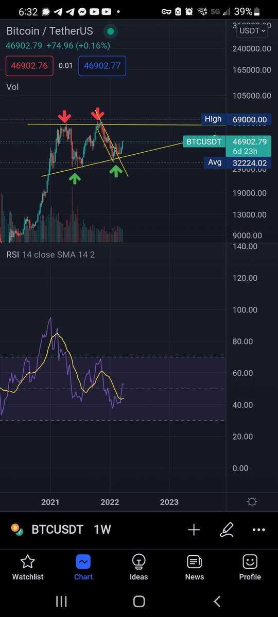Select the Bitcoin / TetherUS title
The height and width of the screenshot is (617, 278).
click(x=49, y=31)
